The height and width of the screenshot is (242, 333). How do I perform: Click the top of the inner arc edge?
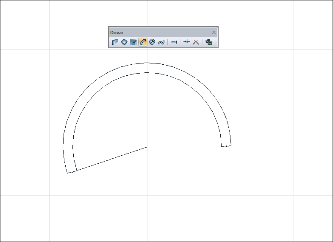tap(147, 72)
